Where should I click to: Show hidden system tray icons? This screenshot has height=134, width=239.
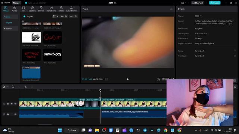pyautogui.click(x=196, y=130)
